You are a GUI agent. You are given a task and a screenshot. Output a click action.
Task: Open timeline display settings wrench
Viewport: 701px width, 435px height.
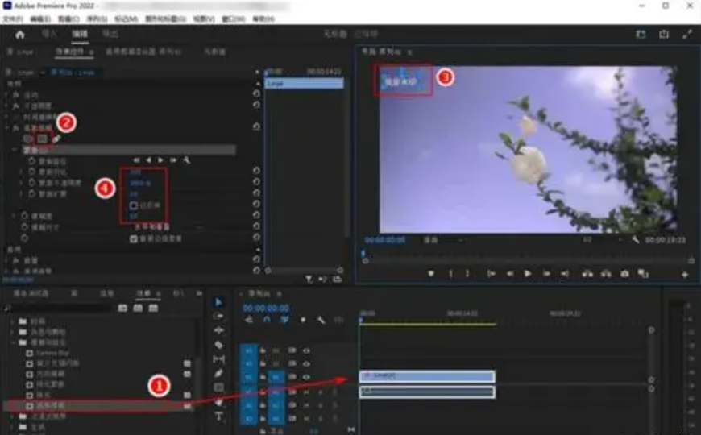tap(321, 320)
